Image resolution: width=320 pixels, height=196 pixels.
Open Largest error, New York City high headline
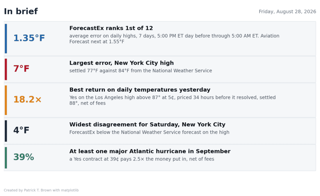point(121,63)
